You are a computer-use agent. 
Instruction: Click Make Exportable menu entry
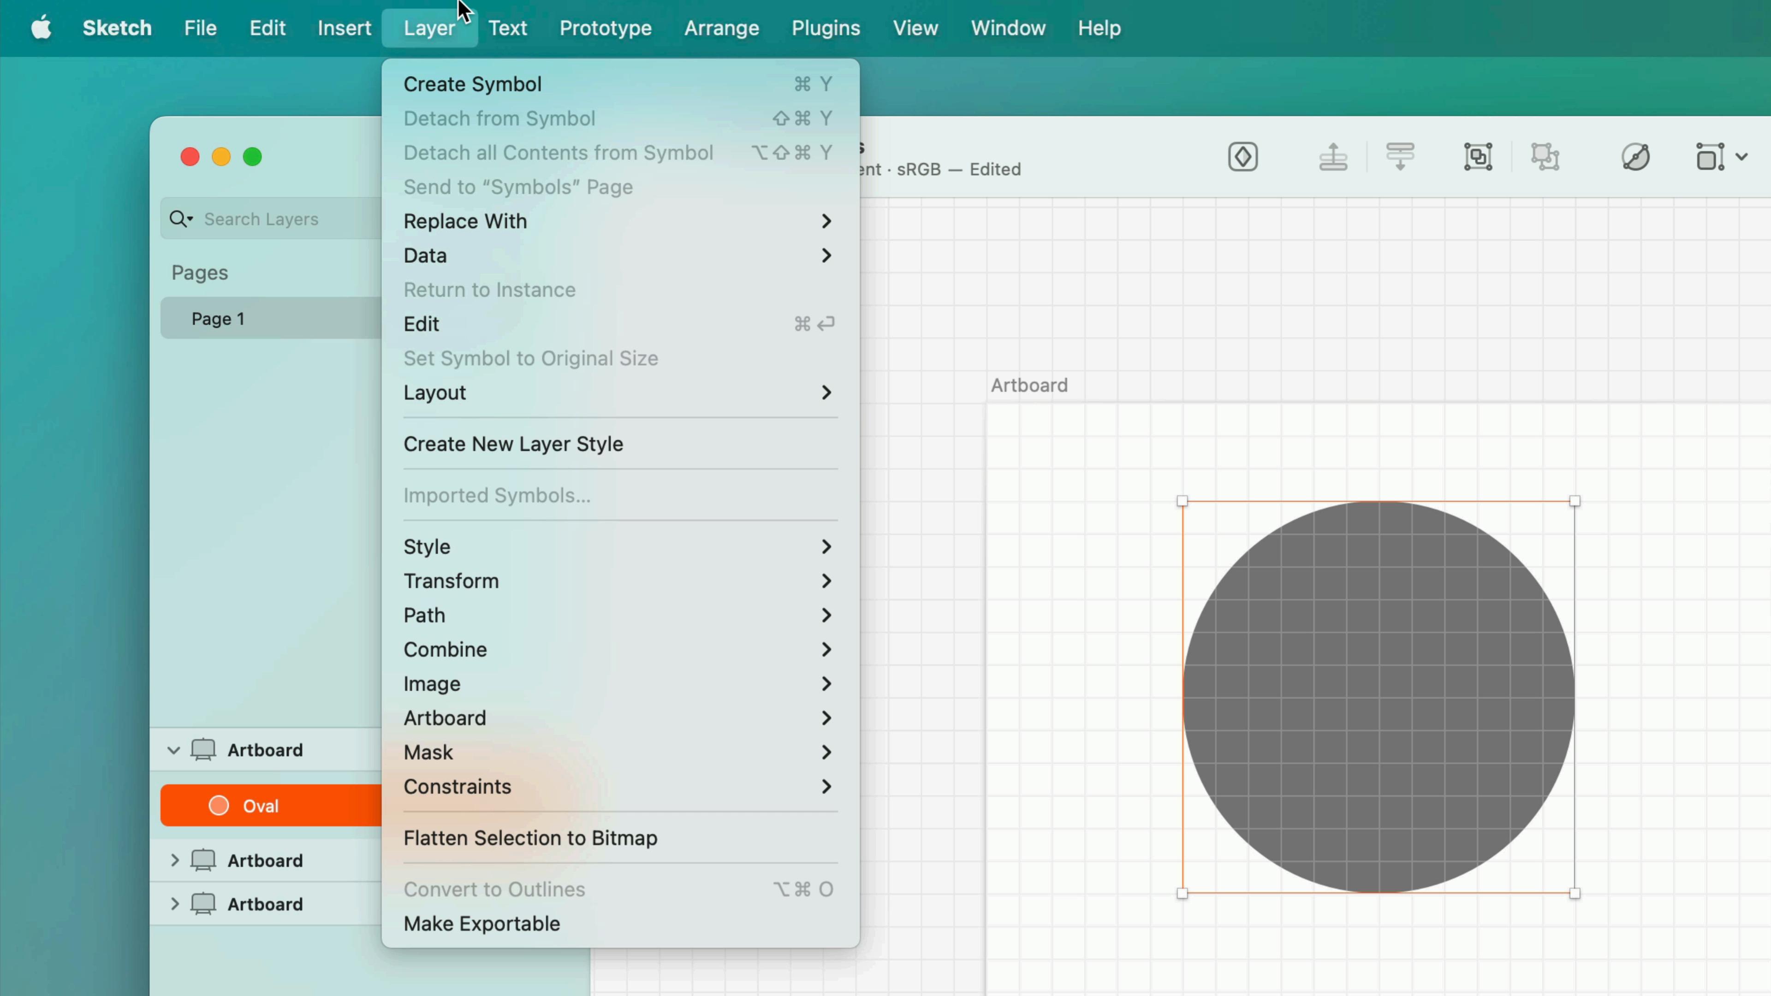(x=481, y=924)
